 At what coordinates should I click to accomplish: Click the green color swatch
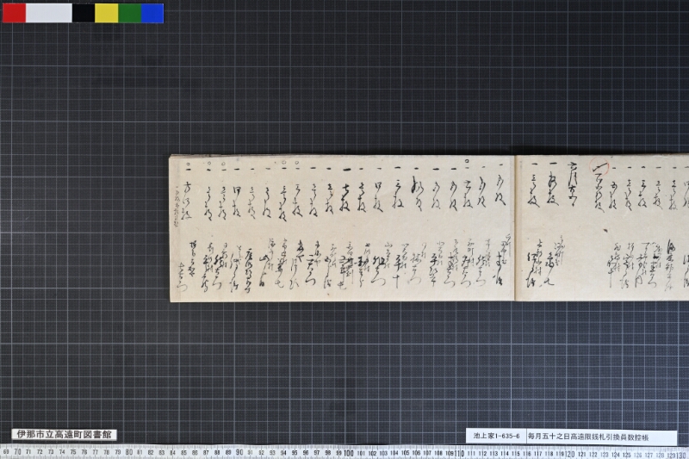(x=130, y=13)
